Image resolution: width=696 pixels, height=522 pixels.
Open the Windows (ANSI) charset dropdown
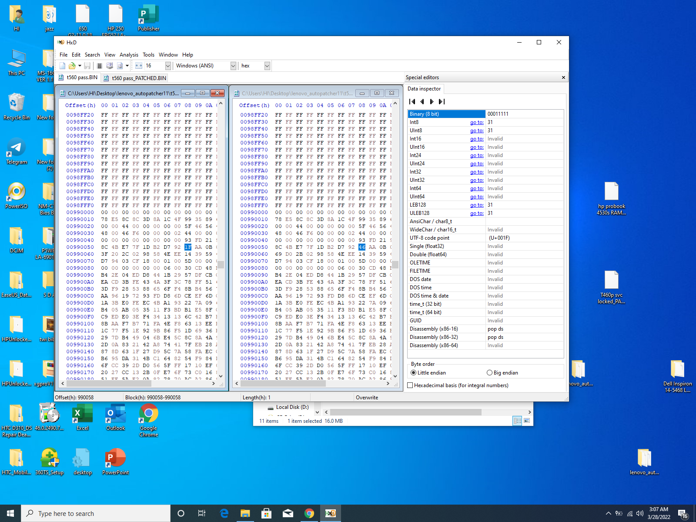tap(233, 66)
